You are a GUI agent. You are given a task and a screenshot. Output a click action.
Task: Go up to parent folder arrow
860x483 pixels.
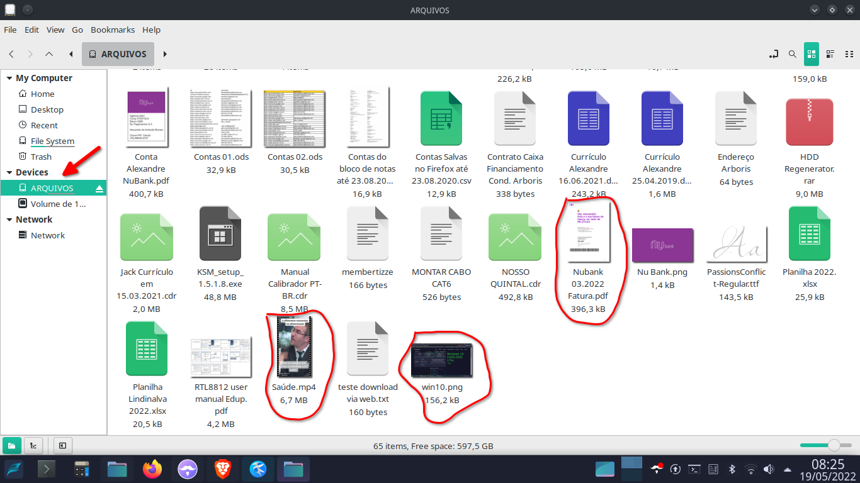tap(49, 54)
